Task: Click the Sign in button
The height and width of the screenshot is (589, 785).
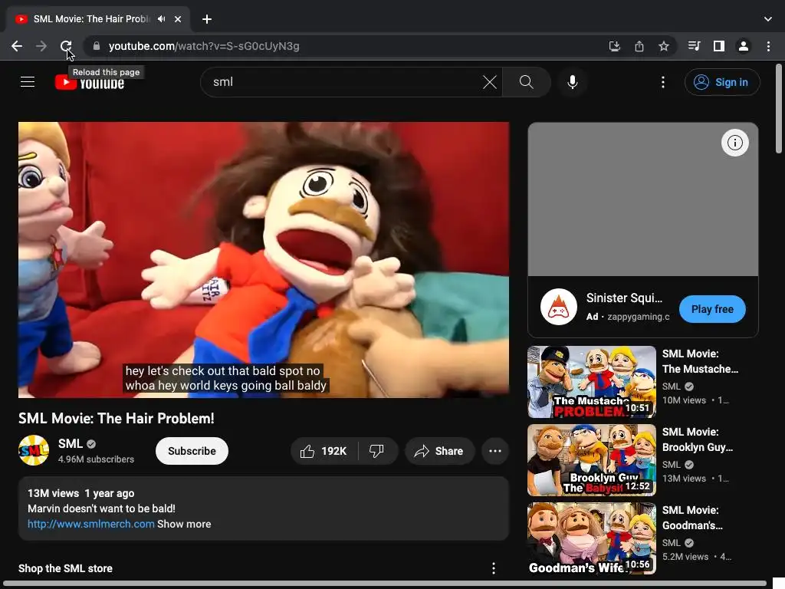Action: [722, 82]
